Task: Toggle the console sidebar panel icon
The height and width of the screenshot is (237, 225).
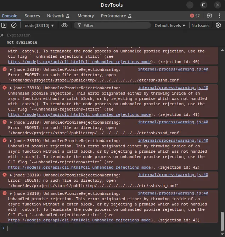Action: click(4, 25)
